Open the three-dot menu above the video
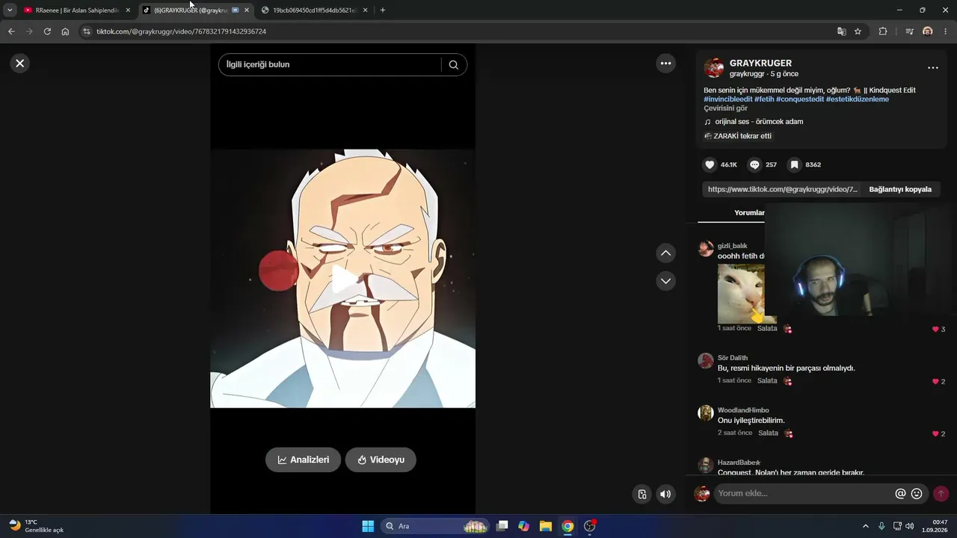This screenshot has height=538, width=957. (x=666, y=64)
